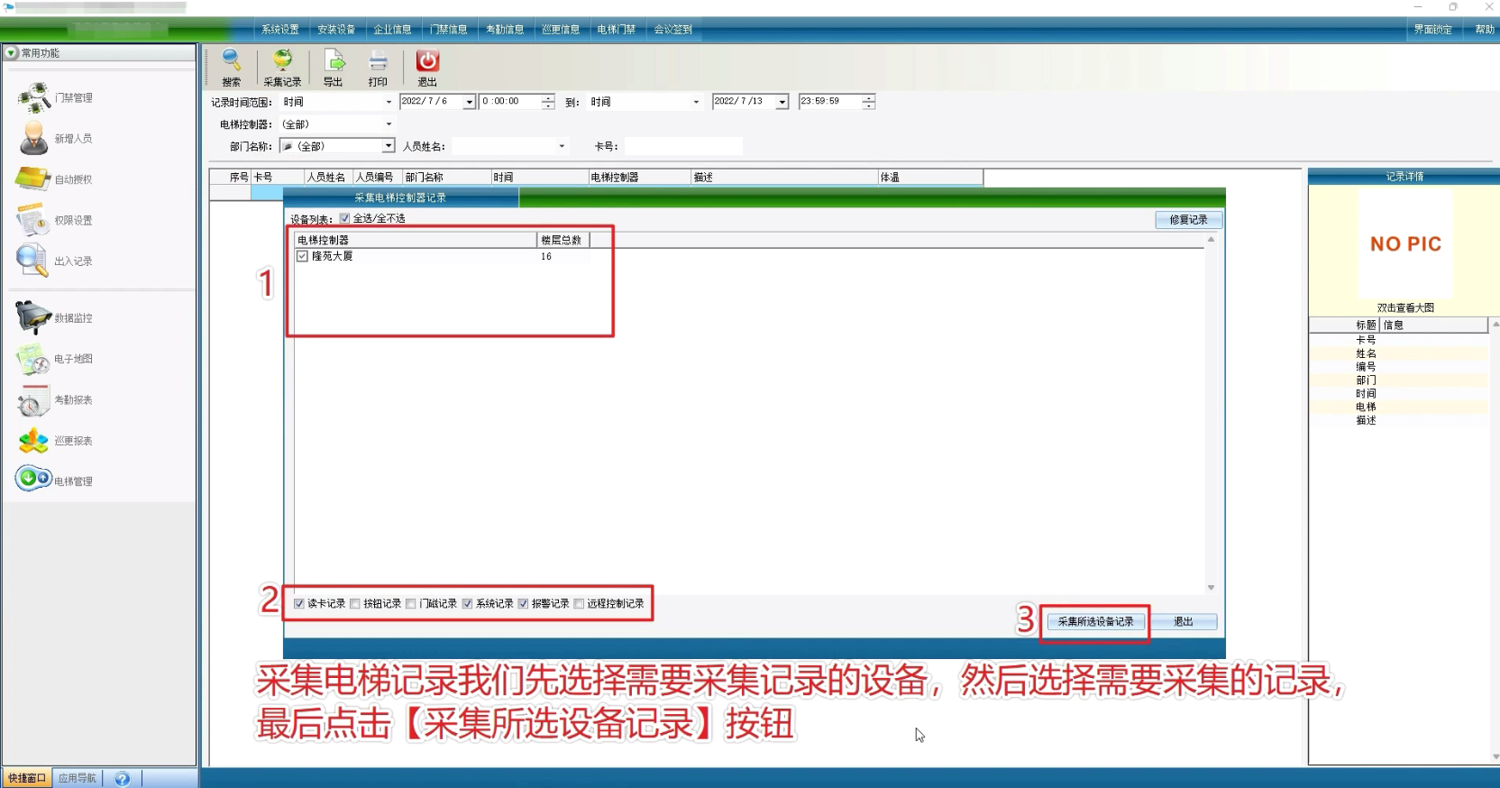Toggle the 全选/全不选 checkbox
Screen dimensions: 1500x788
[x=344, y=218]
